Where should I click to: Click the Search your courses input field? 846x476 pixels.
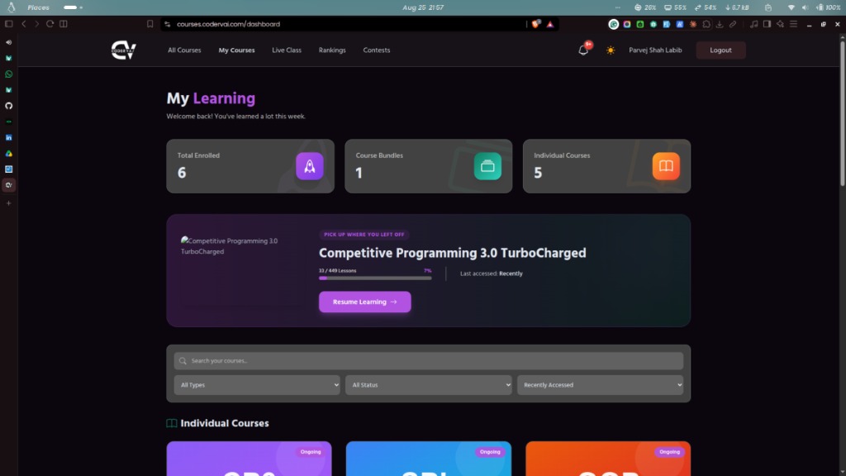tap(429, 360)
